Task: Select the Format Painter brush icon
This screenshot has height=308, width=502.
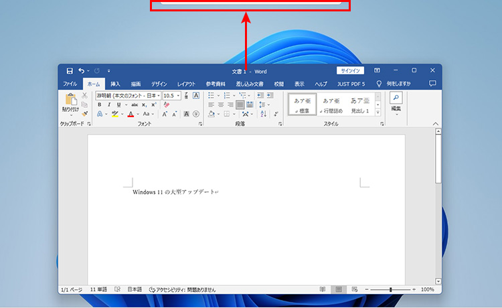Action: (x=85, y=114)
